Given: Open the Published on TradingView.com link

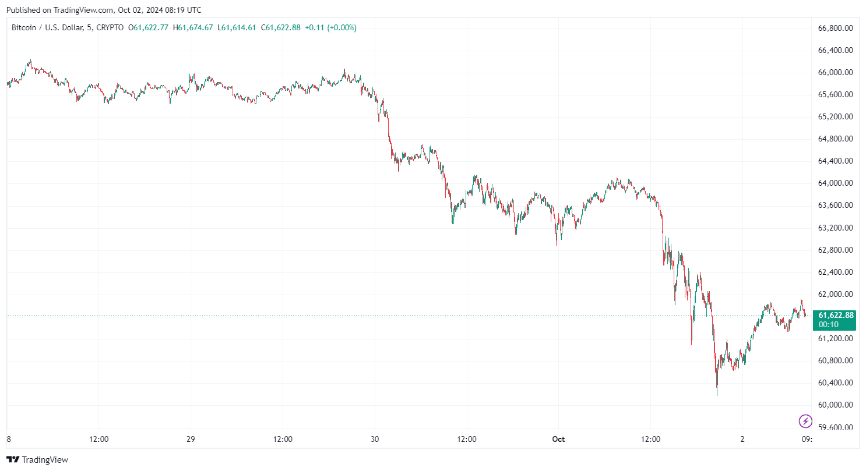Looking at the screenshot, I should click(104, 10).
